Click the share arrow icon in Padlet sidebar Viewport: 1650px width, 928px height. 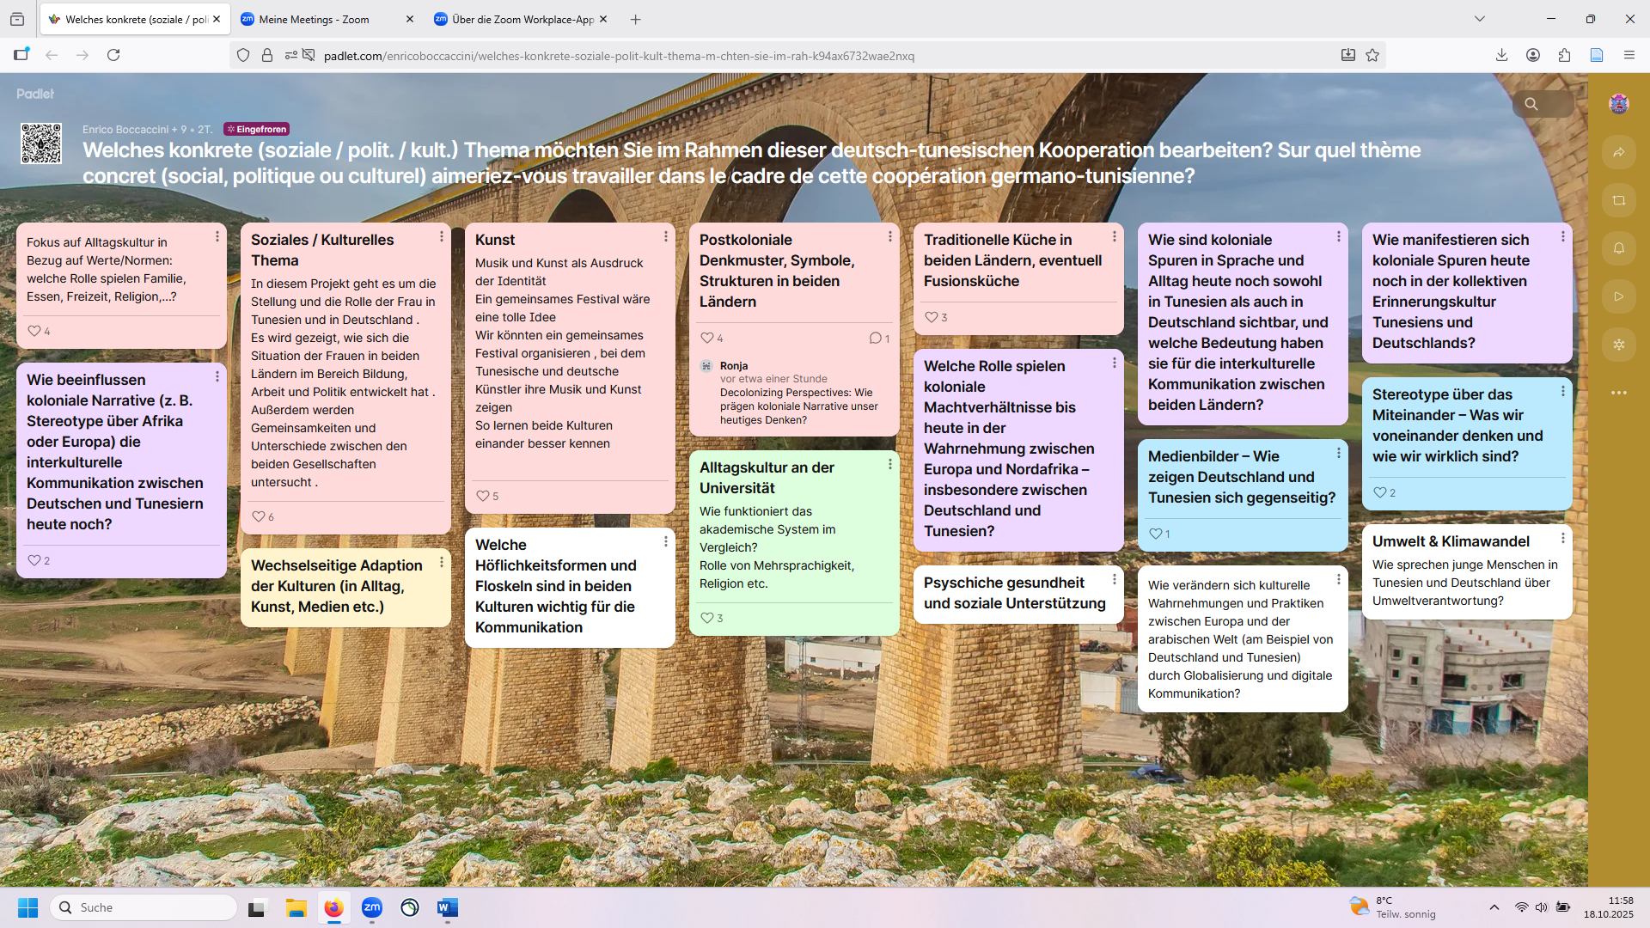1618,152
